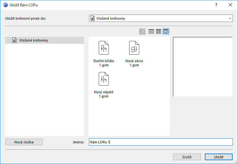The height and width of the screenshot is (164, 238).
Task: Click the Zrušit button
Action: coord(187,157)
